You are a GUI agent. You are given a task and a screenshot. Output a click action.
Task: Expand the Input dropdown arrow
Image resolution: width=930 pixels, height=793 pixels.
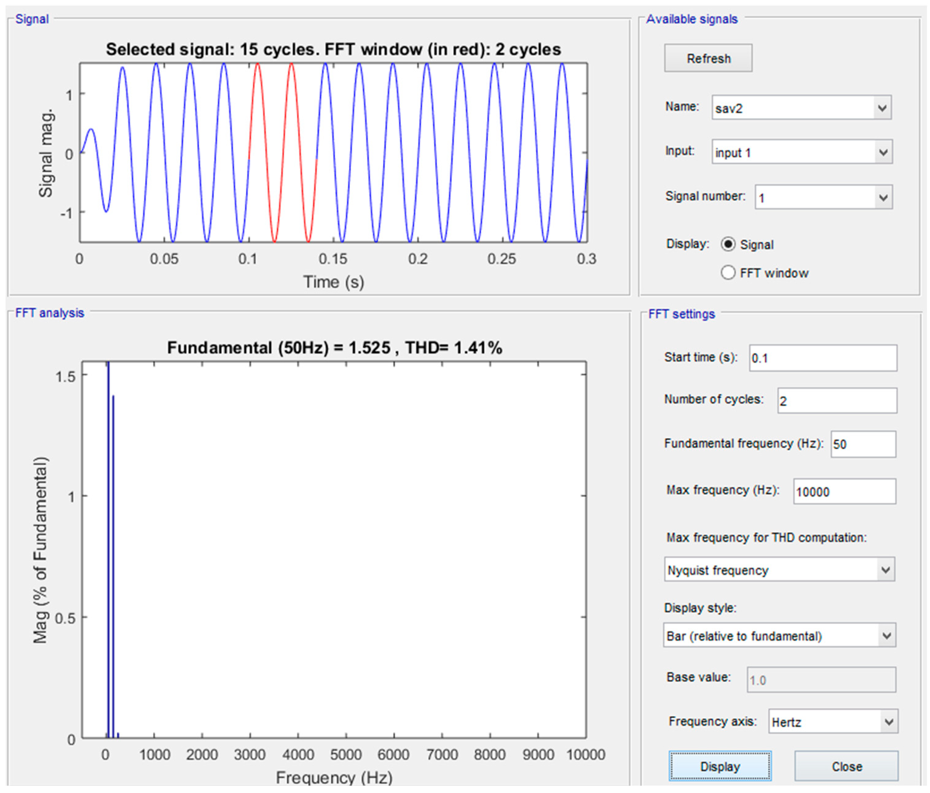[882, 152]
